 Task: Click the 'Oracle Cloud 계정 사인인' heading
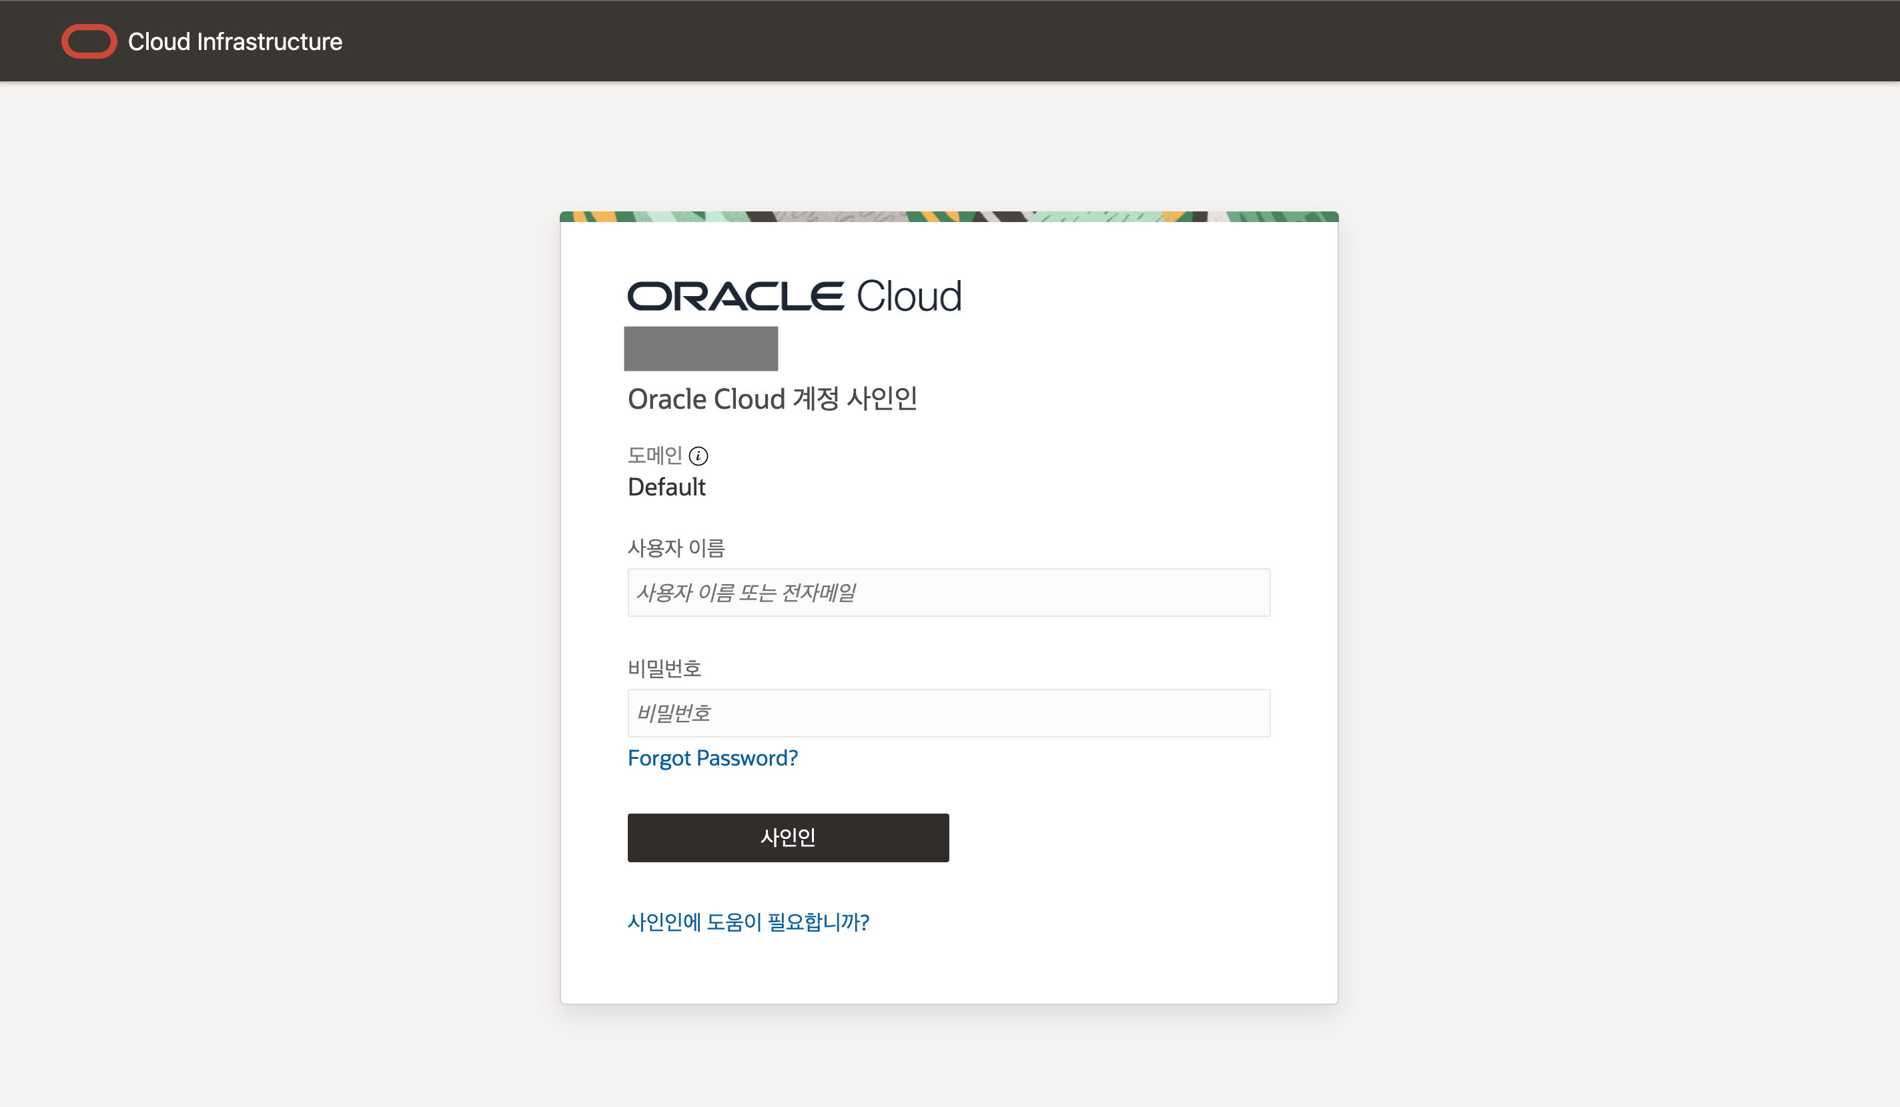tap(772, 399)
